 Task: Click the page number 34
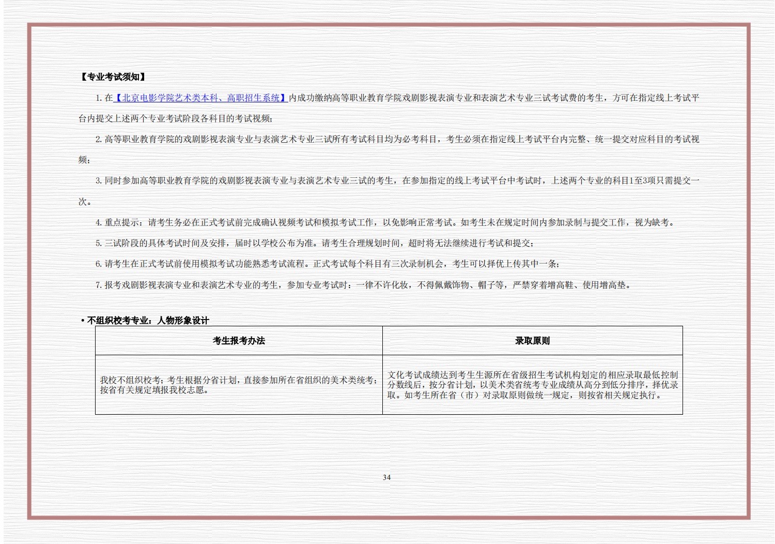point(386,477)
